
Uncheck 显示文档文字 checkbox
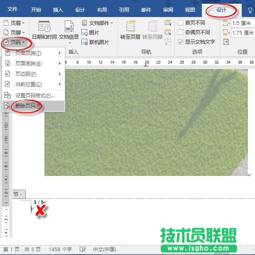tap(181, 42)
